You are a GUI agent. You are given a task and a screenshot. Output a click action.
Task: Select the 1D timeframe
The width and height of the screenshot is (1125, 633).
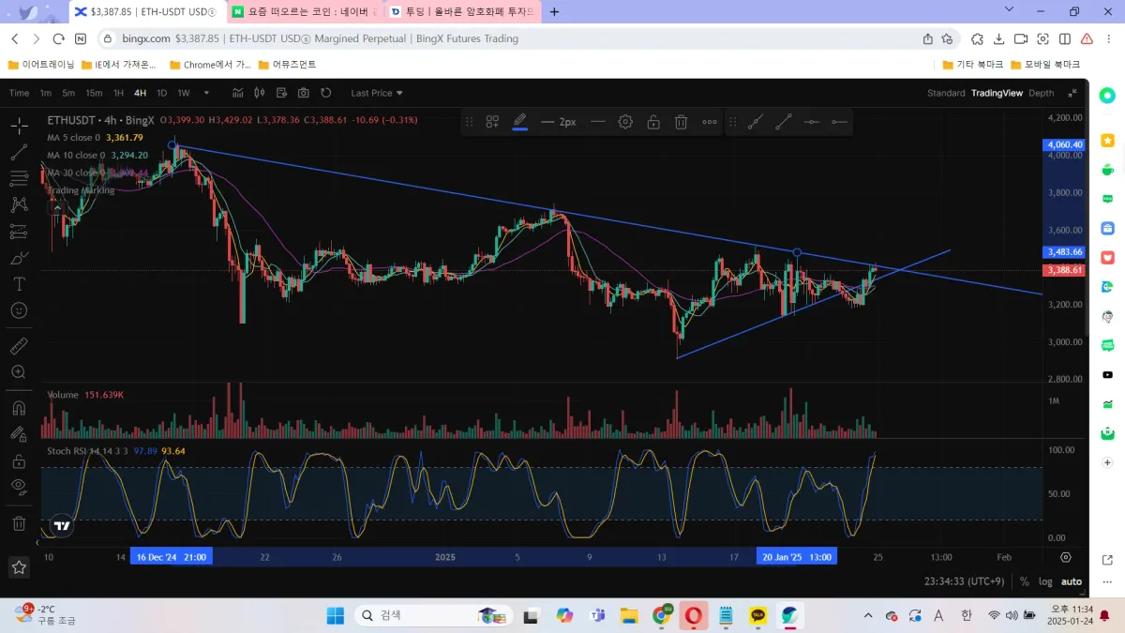tap(161, 93)
